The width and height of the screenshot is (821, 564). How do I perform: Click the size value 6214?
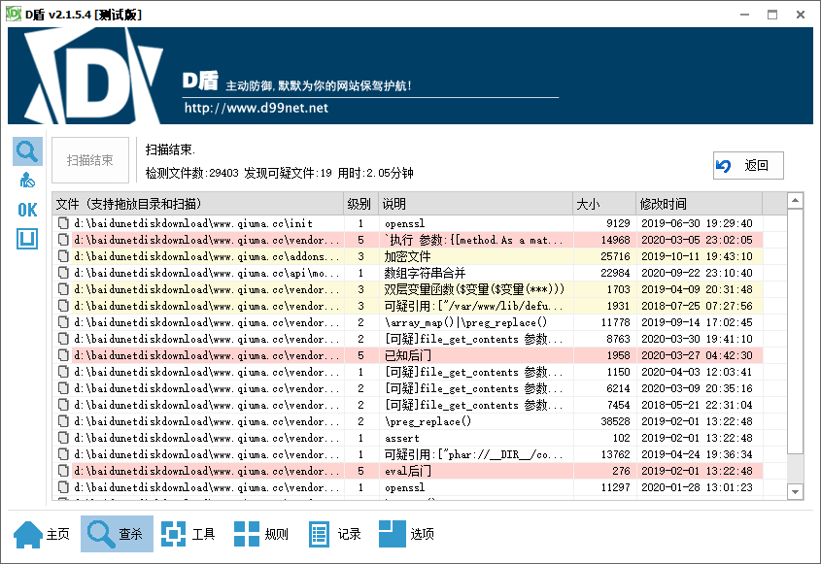point(618,388)
